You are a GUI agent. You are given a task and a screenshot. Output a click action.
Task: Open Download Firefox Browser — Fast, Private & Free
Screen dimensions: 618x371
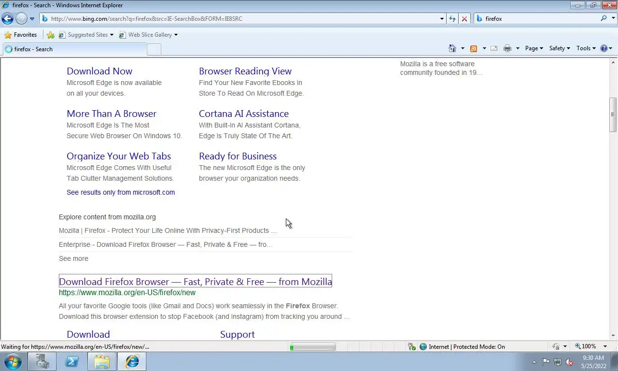[196, 282]
